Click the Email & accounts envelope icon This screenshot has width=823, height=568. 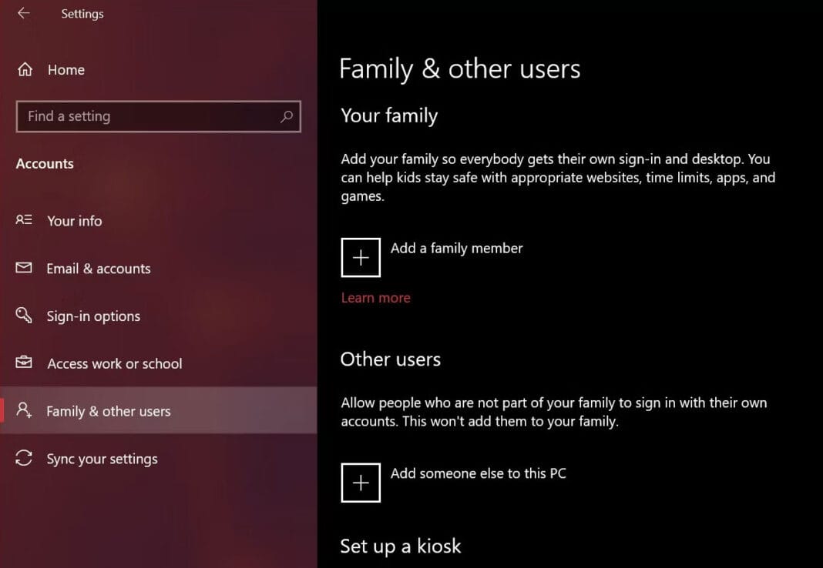tap(23, 269)
